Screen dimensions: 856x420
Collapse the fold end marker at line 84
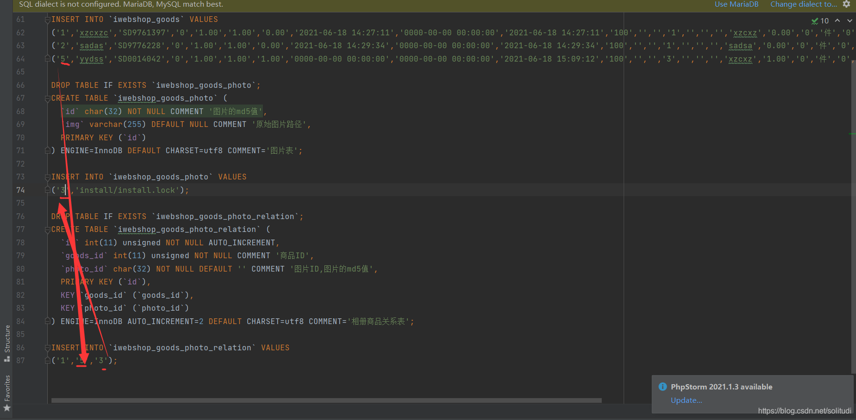tap(47, 321)
